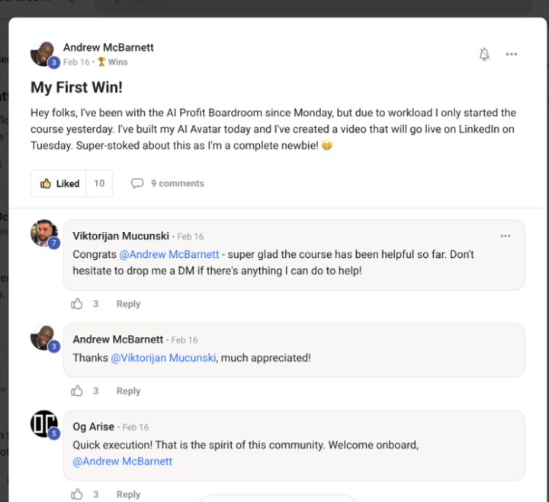The image size is (549, 502).
Task: Open Viktorijan Mucunski's profile avatar
Action: [43, 233]
